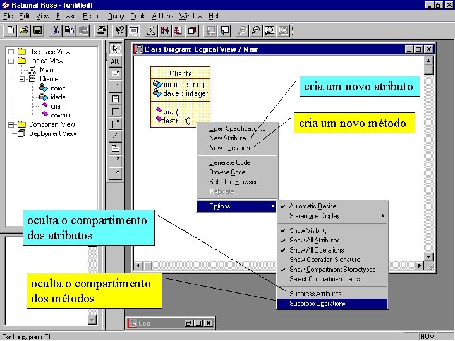Select the Note tool in toolbox
This screenshot has width=455, height=341.
coord(115,74)
